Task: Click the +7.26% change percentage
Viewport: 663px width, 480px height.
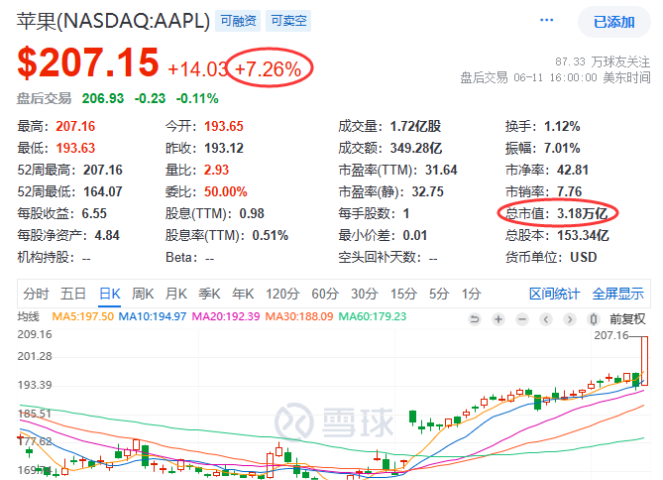Action: tap(269, 69)
